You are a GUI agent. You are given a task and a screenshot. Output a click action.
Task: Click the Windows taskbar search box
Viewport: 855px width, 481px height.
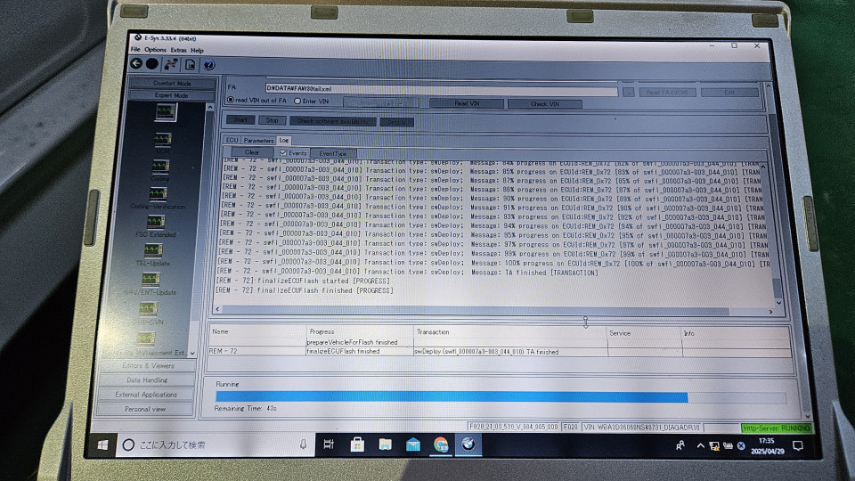pyautogui.click(x=216, y=444)
